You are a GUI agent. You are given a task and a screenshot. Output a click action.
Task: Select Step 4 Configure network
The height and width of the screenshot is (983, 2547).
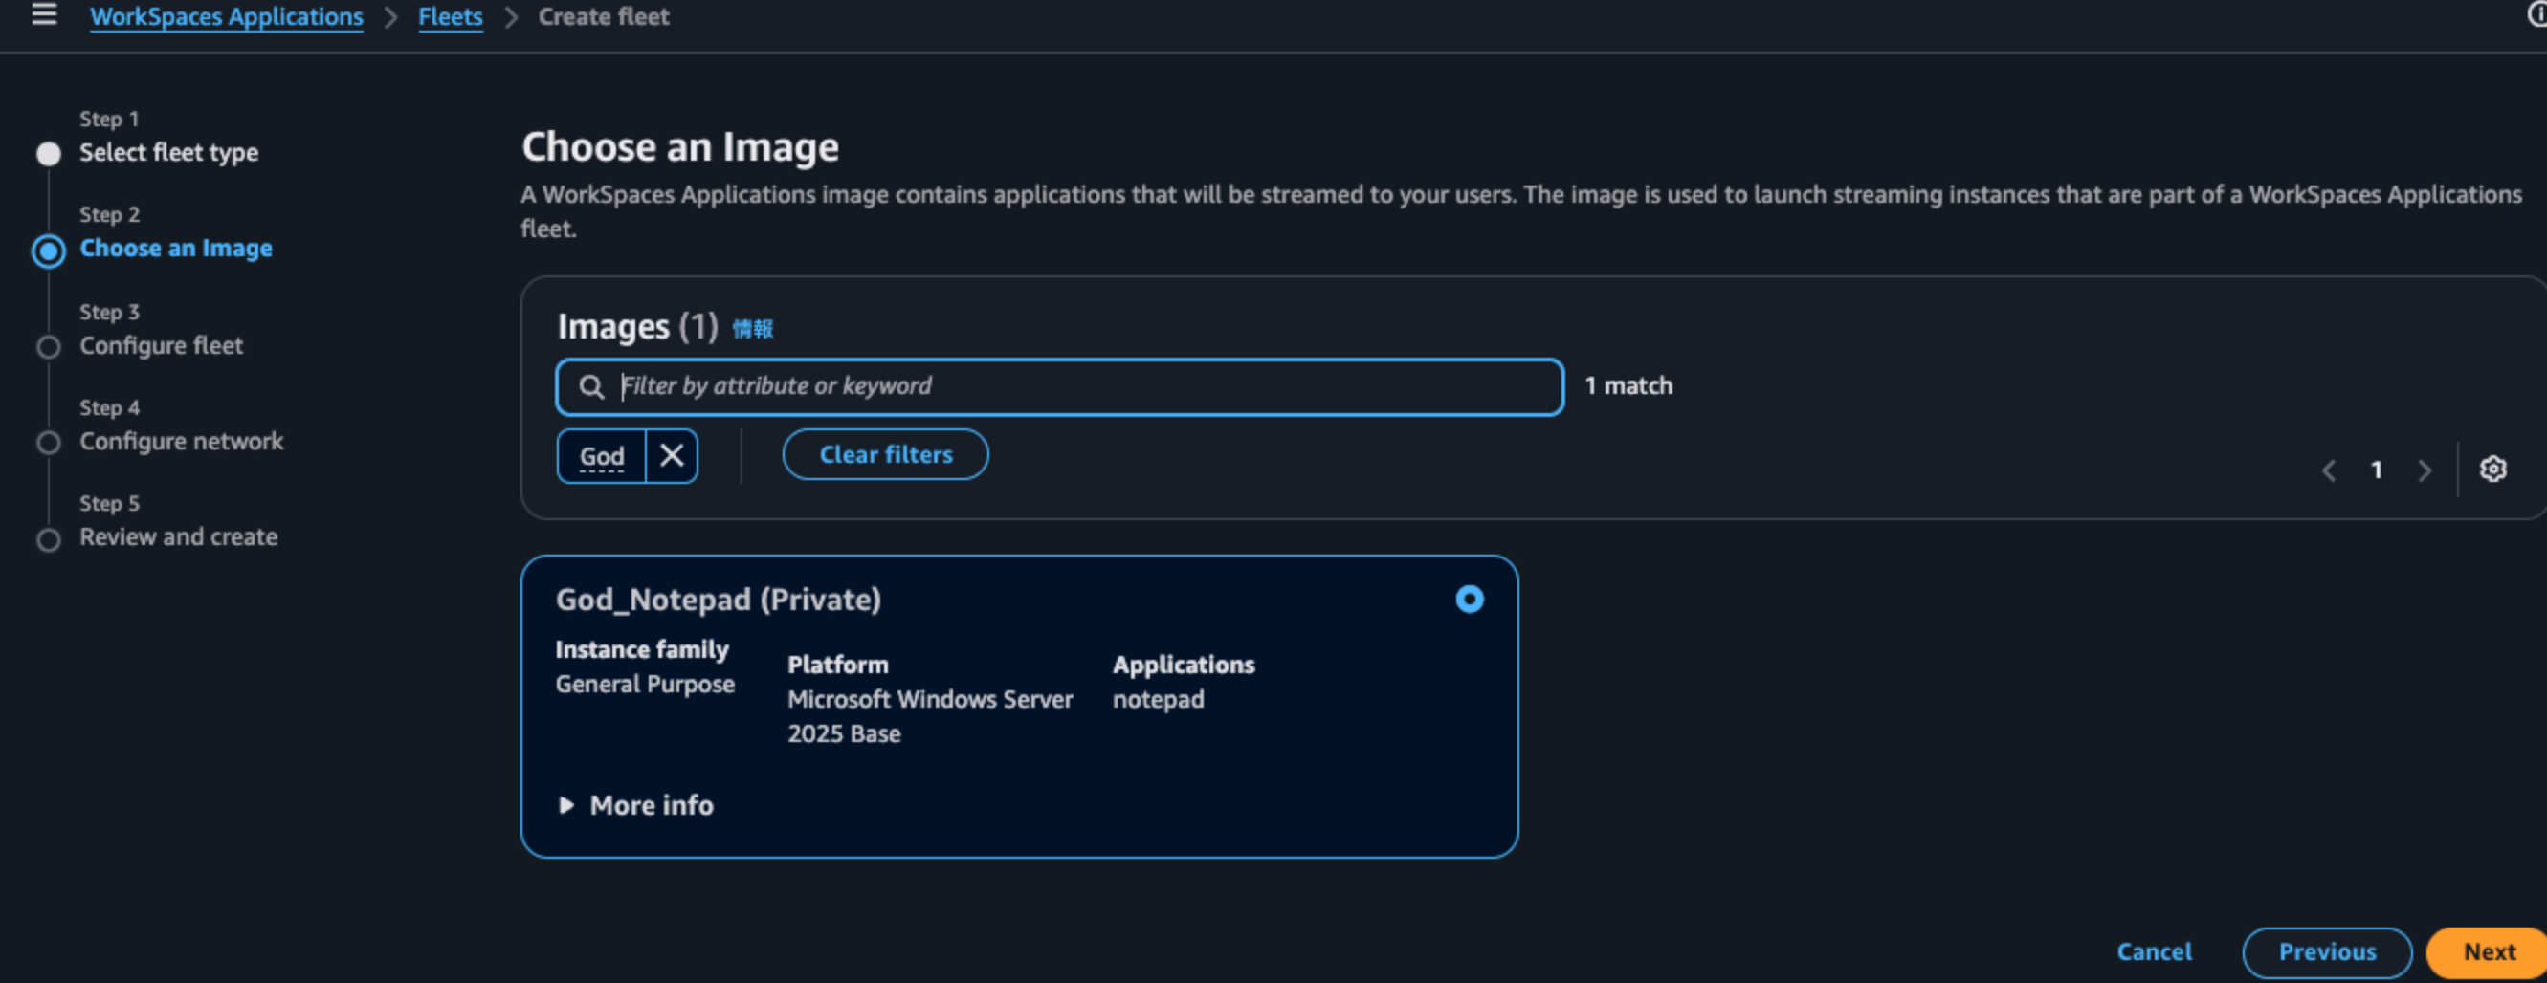[x=182, y=442]
